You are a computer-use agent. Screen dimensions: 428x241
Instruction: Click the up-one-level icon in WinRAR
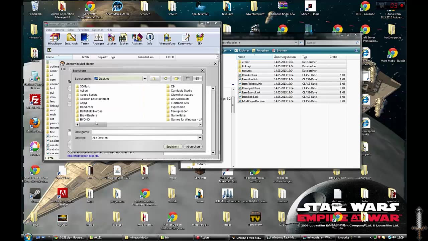(x=49, y=50)
